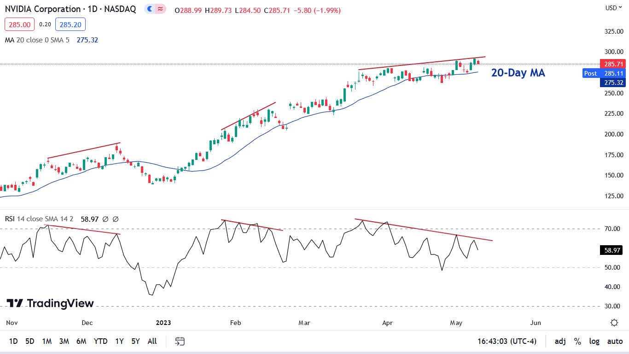Open the timezone menu showing UTC-4
Viewport: 629px width, 354px height.
(x=507, y=341)
